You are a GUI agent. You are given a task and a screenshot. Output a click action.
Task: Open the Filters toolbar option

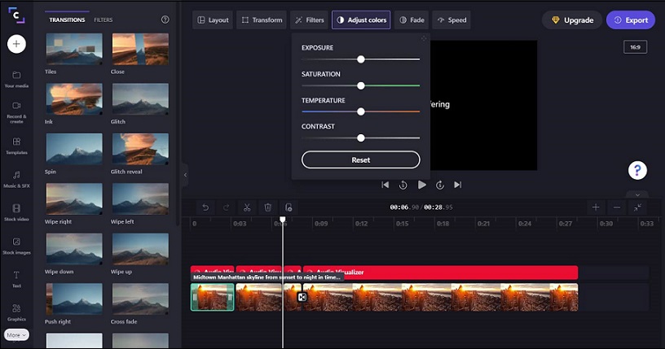pyautogui.click(x=310, y=20)
